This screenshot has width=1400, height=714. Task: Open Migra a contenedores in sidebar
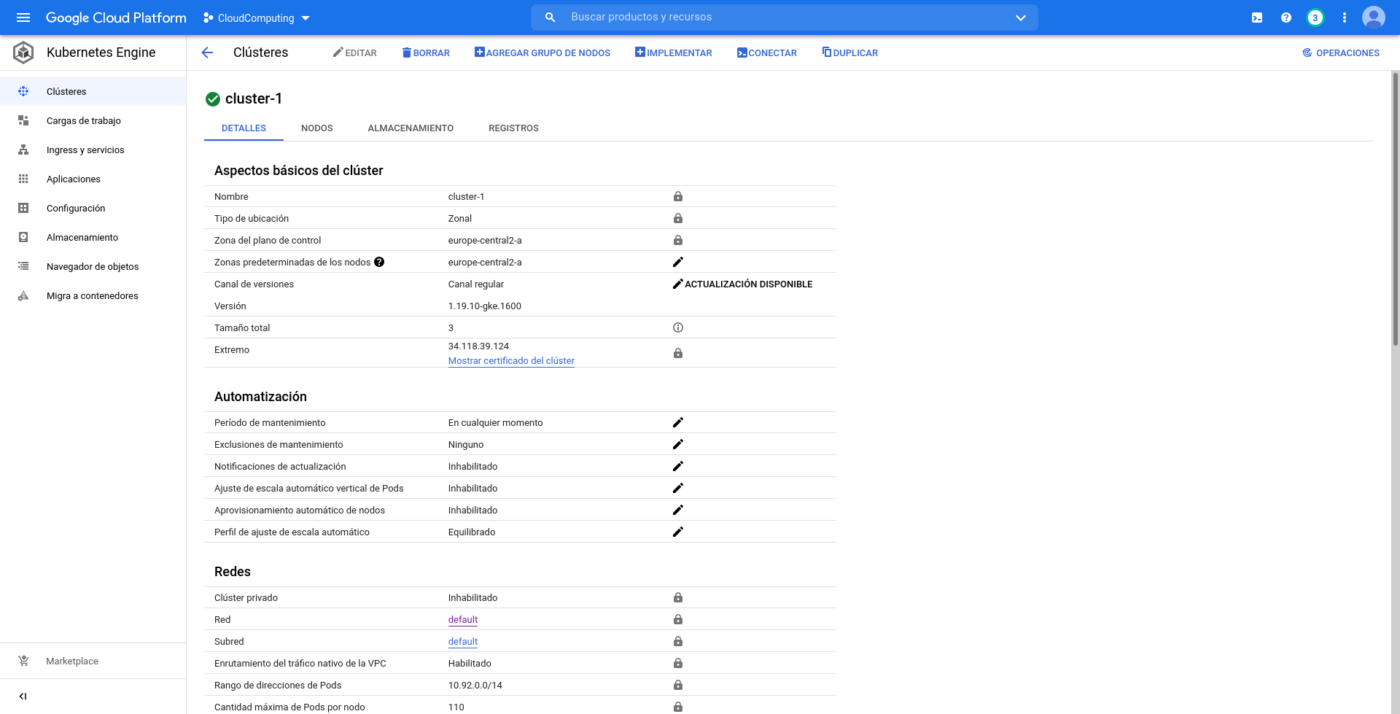click(93, 295)
